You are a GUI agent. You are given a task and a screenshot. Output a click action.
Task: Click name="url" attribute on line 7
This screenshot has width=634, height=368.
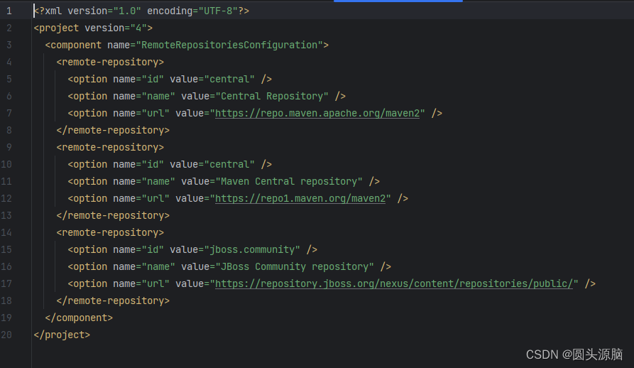click(141, 113)
